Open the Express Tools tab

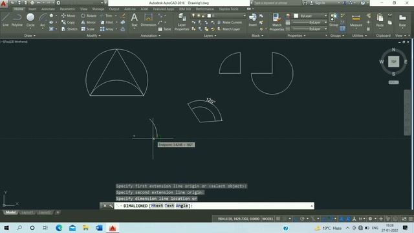click(x=228, y=9)
